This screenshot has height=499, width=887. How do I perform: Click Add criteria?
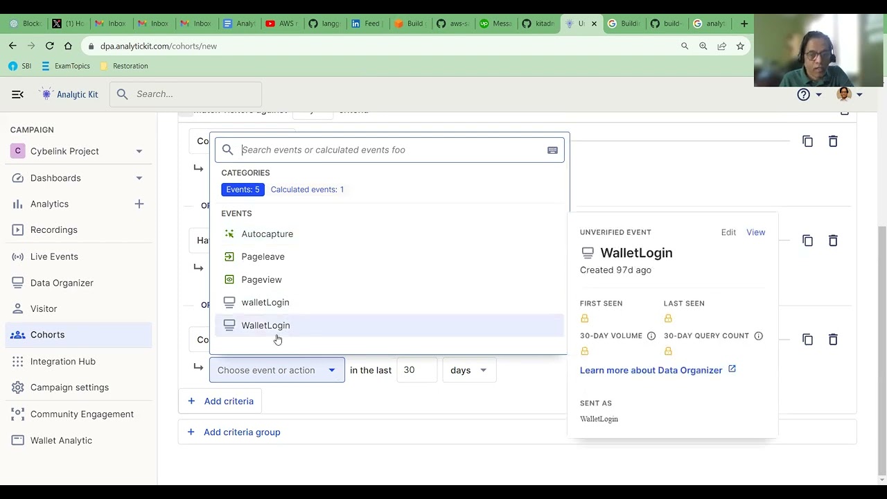click(x=220, y=401)
